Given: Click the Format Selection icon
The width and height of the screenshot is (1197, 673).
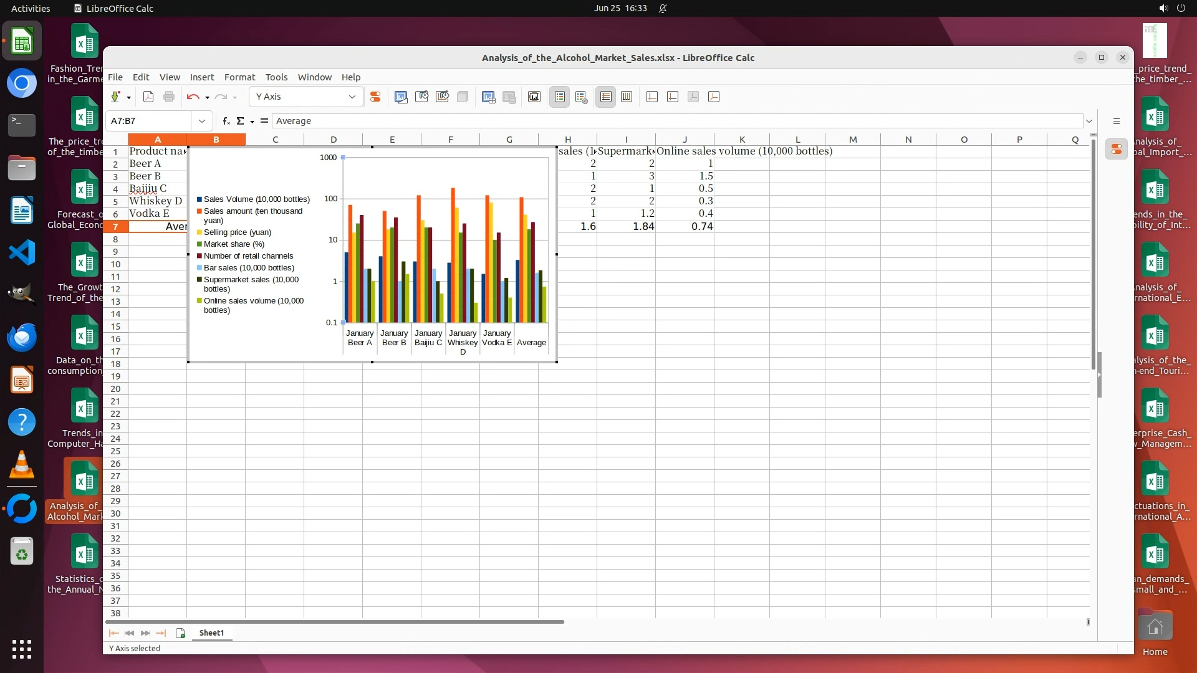Looking at the screenshot, I should (x=375, y=97).
